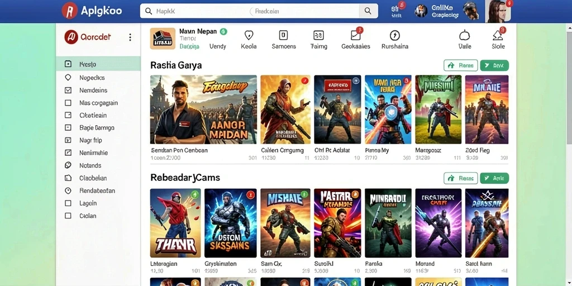Click the magnifier search button in top bar
The image size is (572, 286).
pos(368,11)
